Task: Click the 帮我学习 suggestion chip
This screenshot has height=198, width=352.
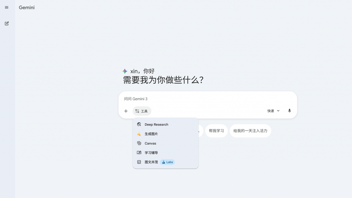Action: click(217, 131)
